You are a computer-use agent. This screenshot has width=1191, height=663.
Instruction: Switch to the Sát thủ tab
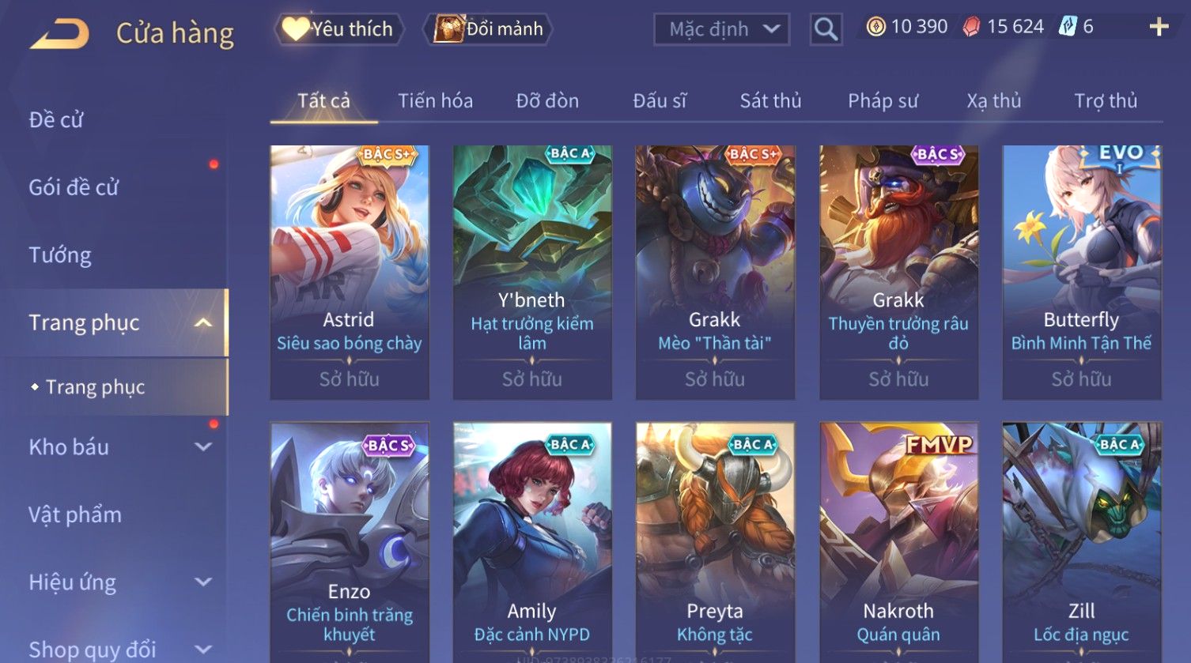point(770,101)
